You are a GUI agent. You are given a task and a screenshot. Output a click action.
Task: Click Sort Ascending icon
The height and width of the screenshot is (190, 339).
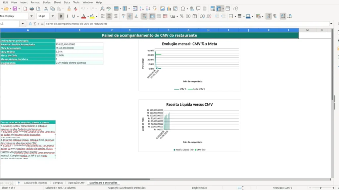coord(142,9)
